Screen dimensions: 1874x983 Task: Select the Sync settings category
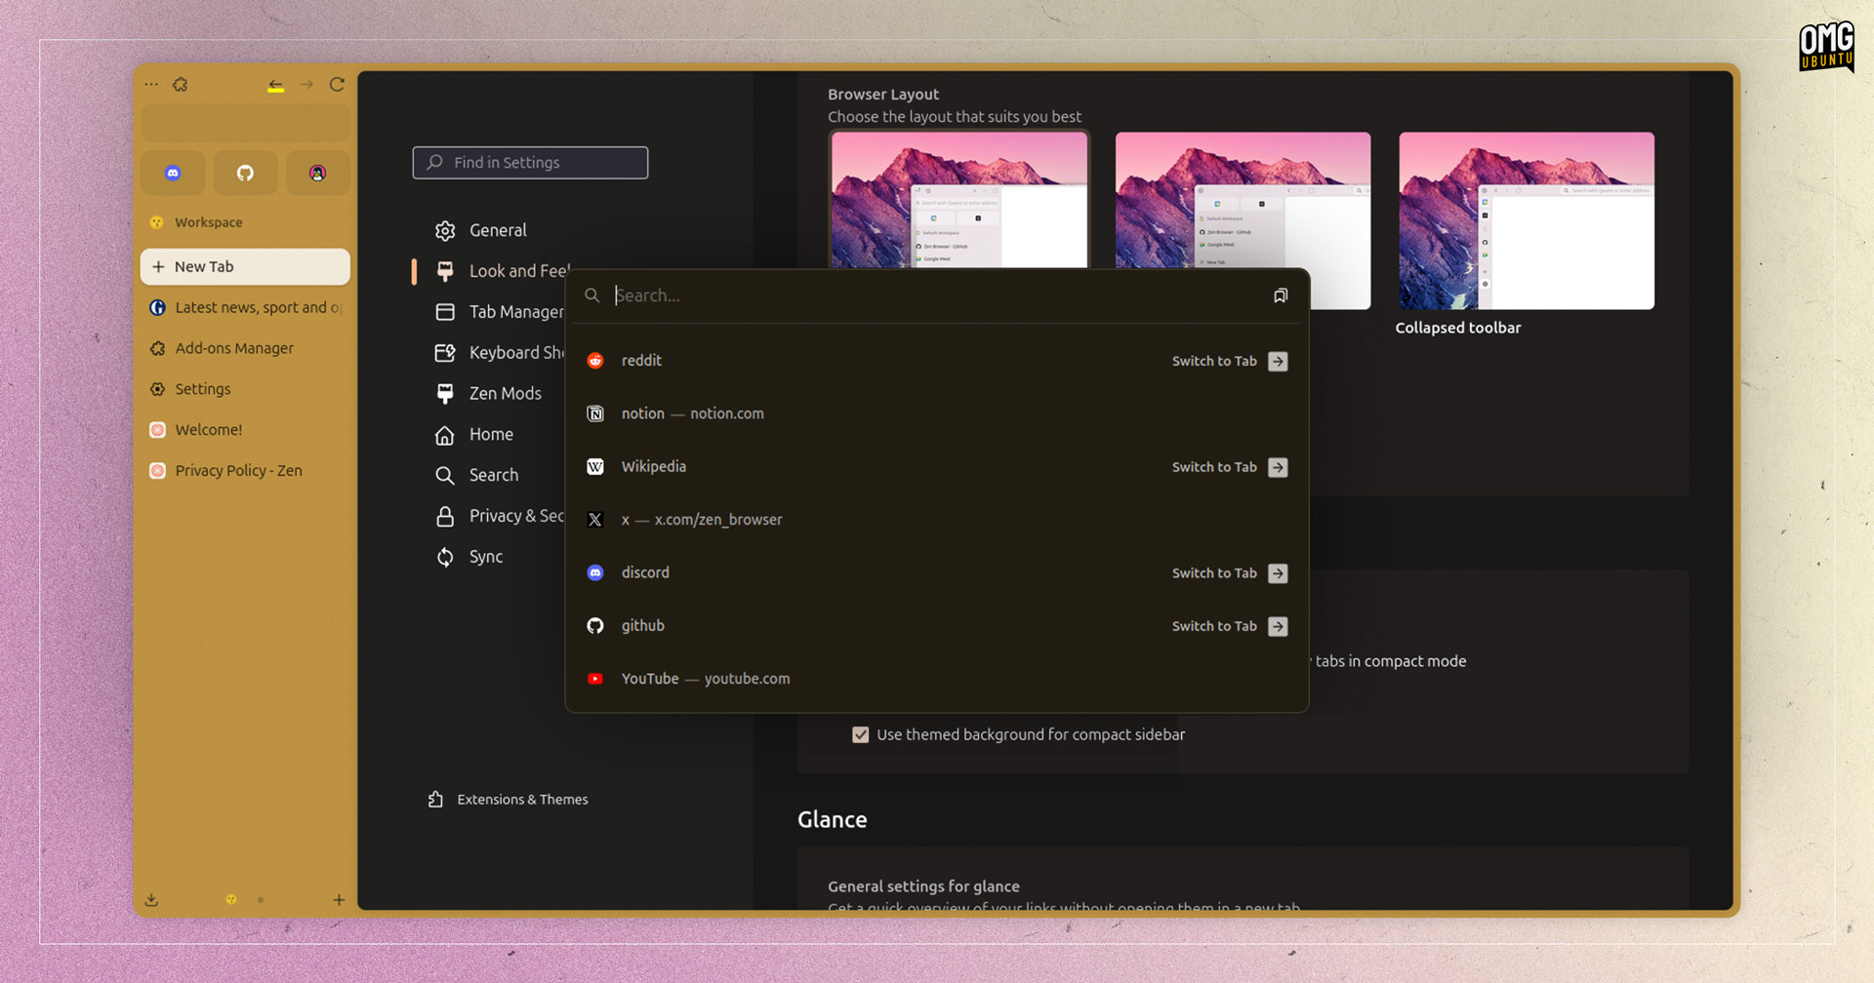click(485, 557)
